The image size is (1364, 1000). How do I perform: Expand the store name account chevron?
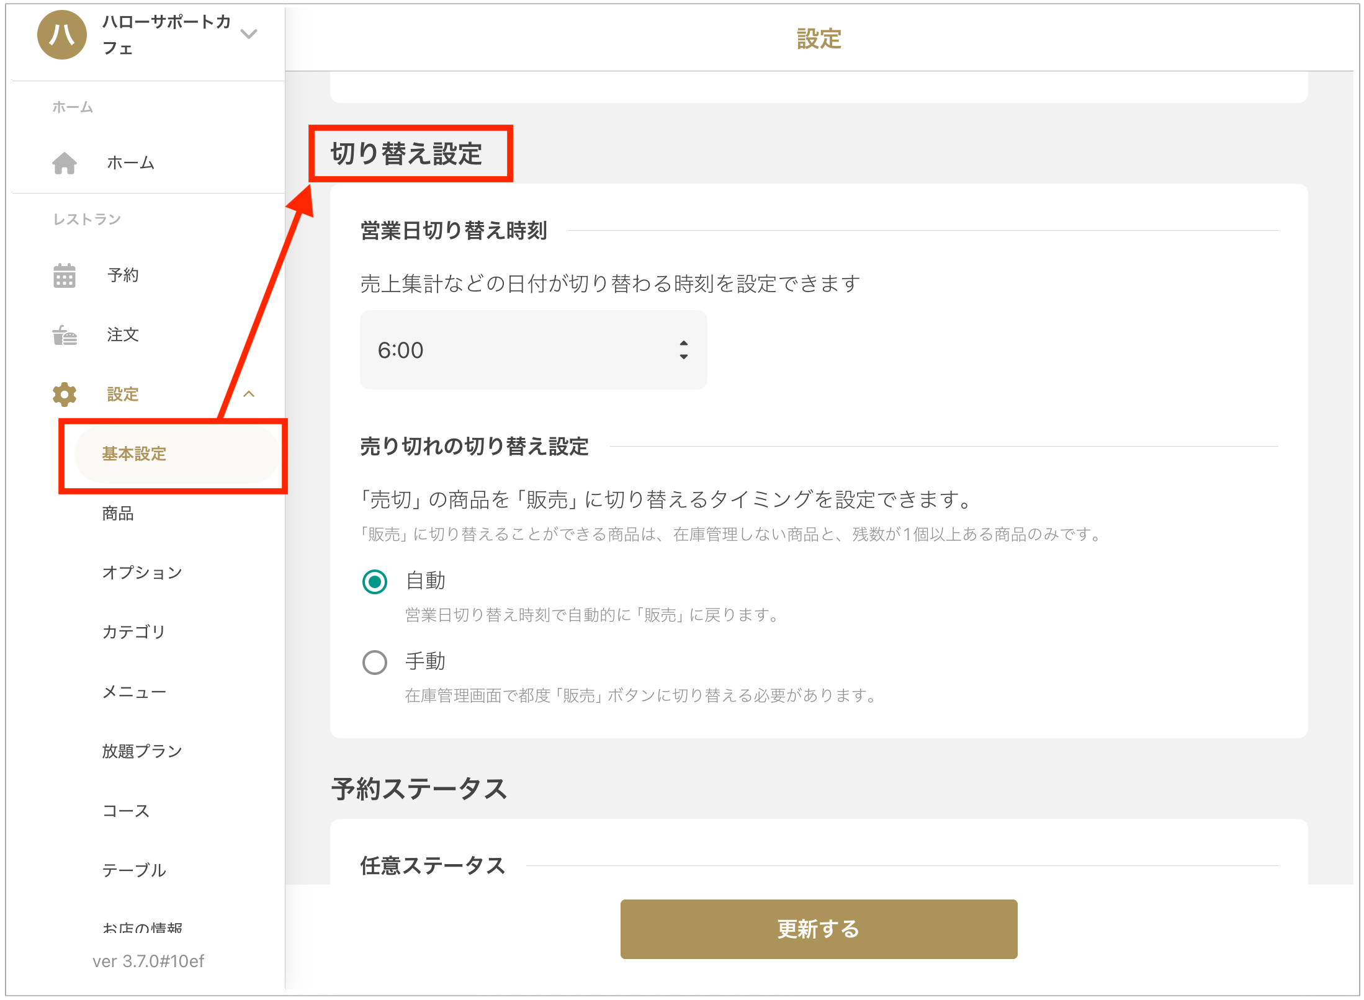(x=249, y=34)
